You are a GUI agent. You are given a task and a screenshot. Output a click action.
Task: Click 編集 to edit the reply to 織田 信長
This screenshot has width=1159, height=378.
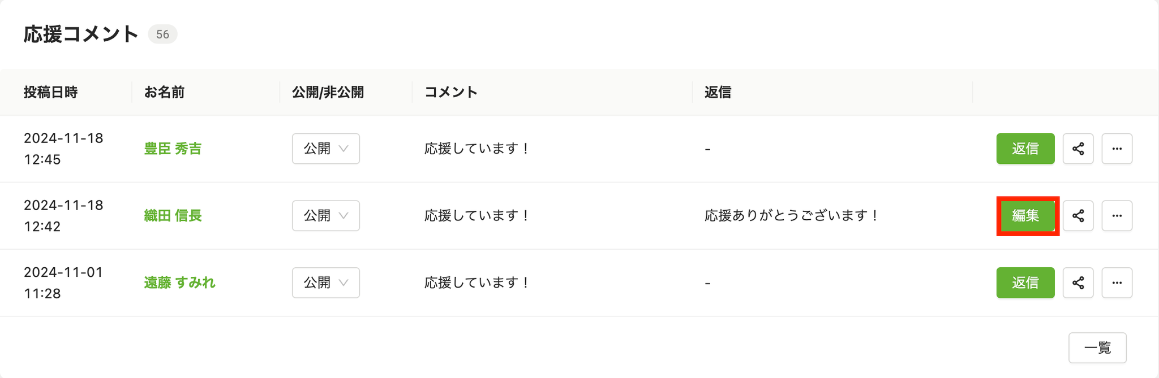(1025, 216)
